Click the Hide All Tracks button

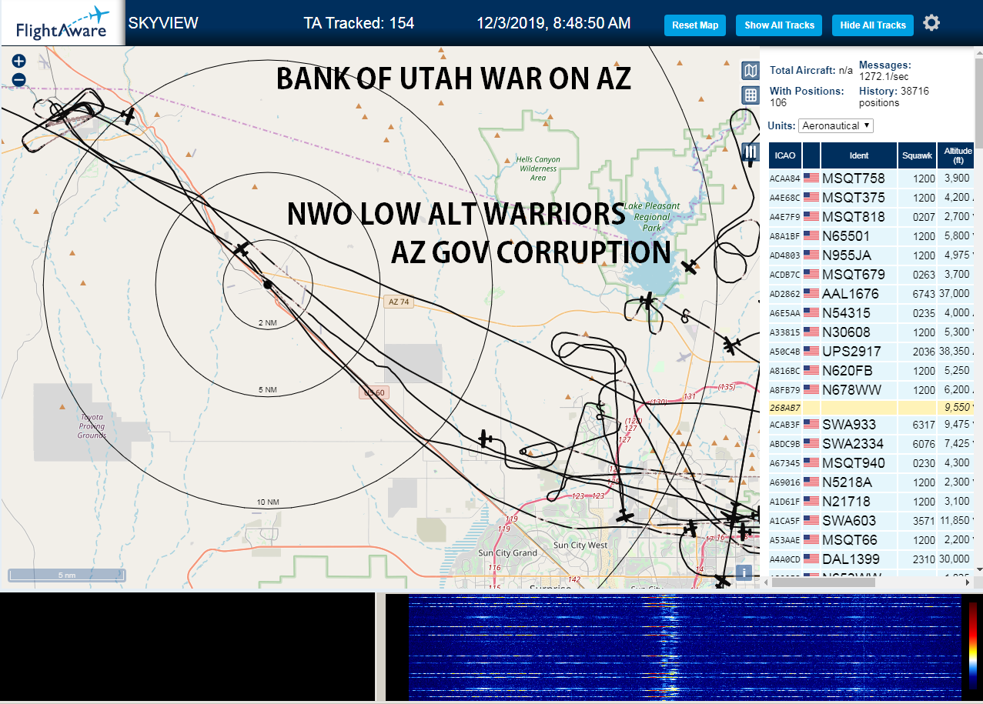(873, 25)
